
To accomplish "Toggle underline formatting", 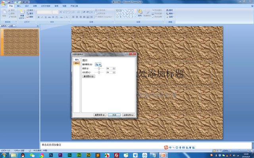I will pos(46,17).
